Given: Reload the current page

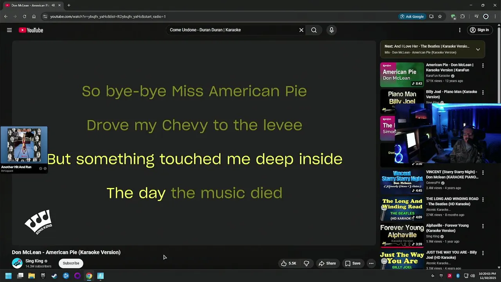Looking at the screenshot, I should pyautogui.click(x=24, y=16).
